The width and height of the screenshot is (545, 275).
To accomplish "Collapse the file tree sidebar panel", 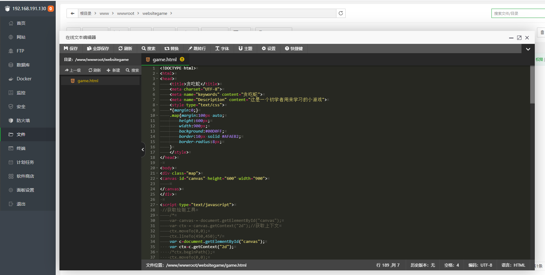I will tap(143, 150).
